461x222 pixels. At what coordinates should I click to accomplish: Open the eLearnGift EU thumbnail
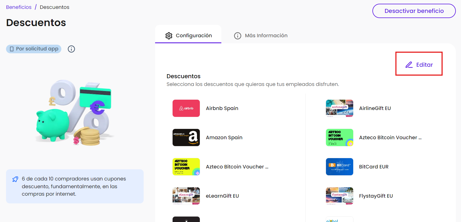(x=186, y=196)
